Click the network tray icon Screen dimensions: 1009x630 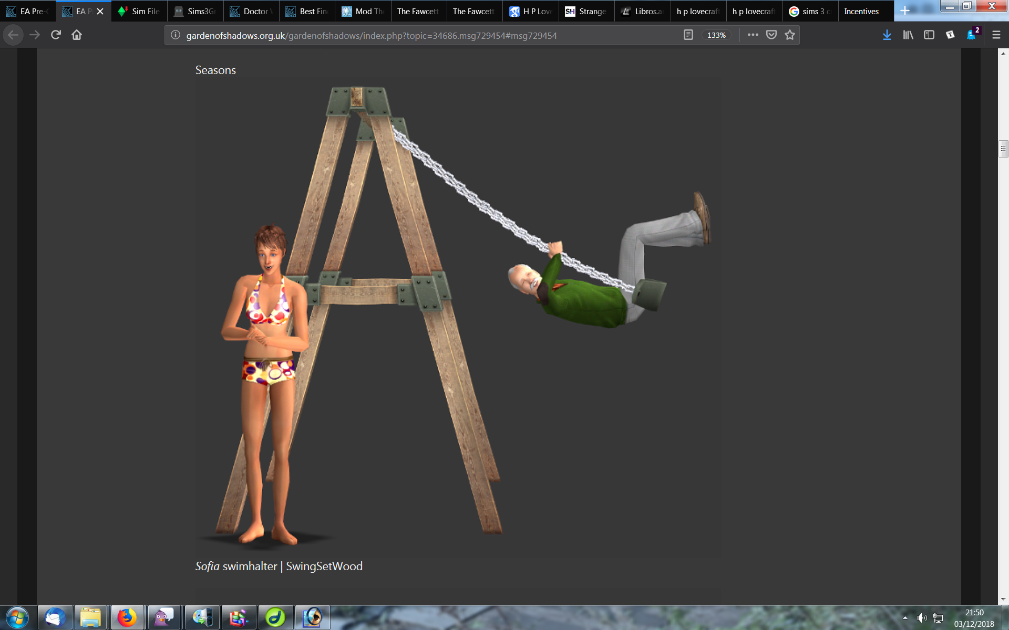coord(938,618)
